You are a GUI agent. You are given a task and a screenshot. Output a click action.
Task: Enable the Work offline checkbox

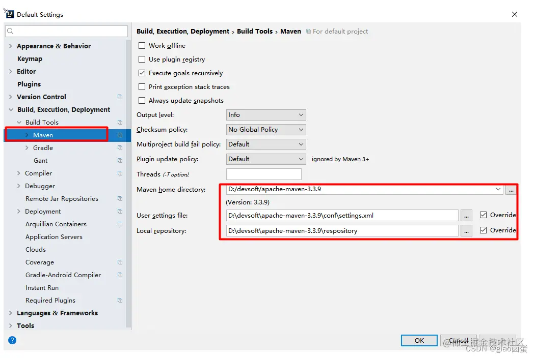142,46
